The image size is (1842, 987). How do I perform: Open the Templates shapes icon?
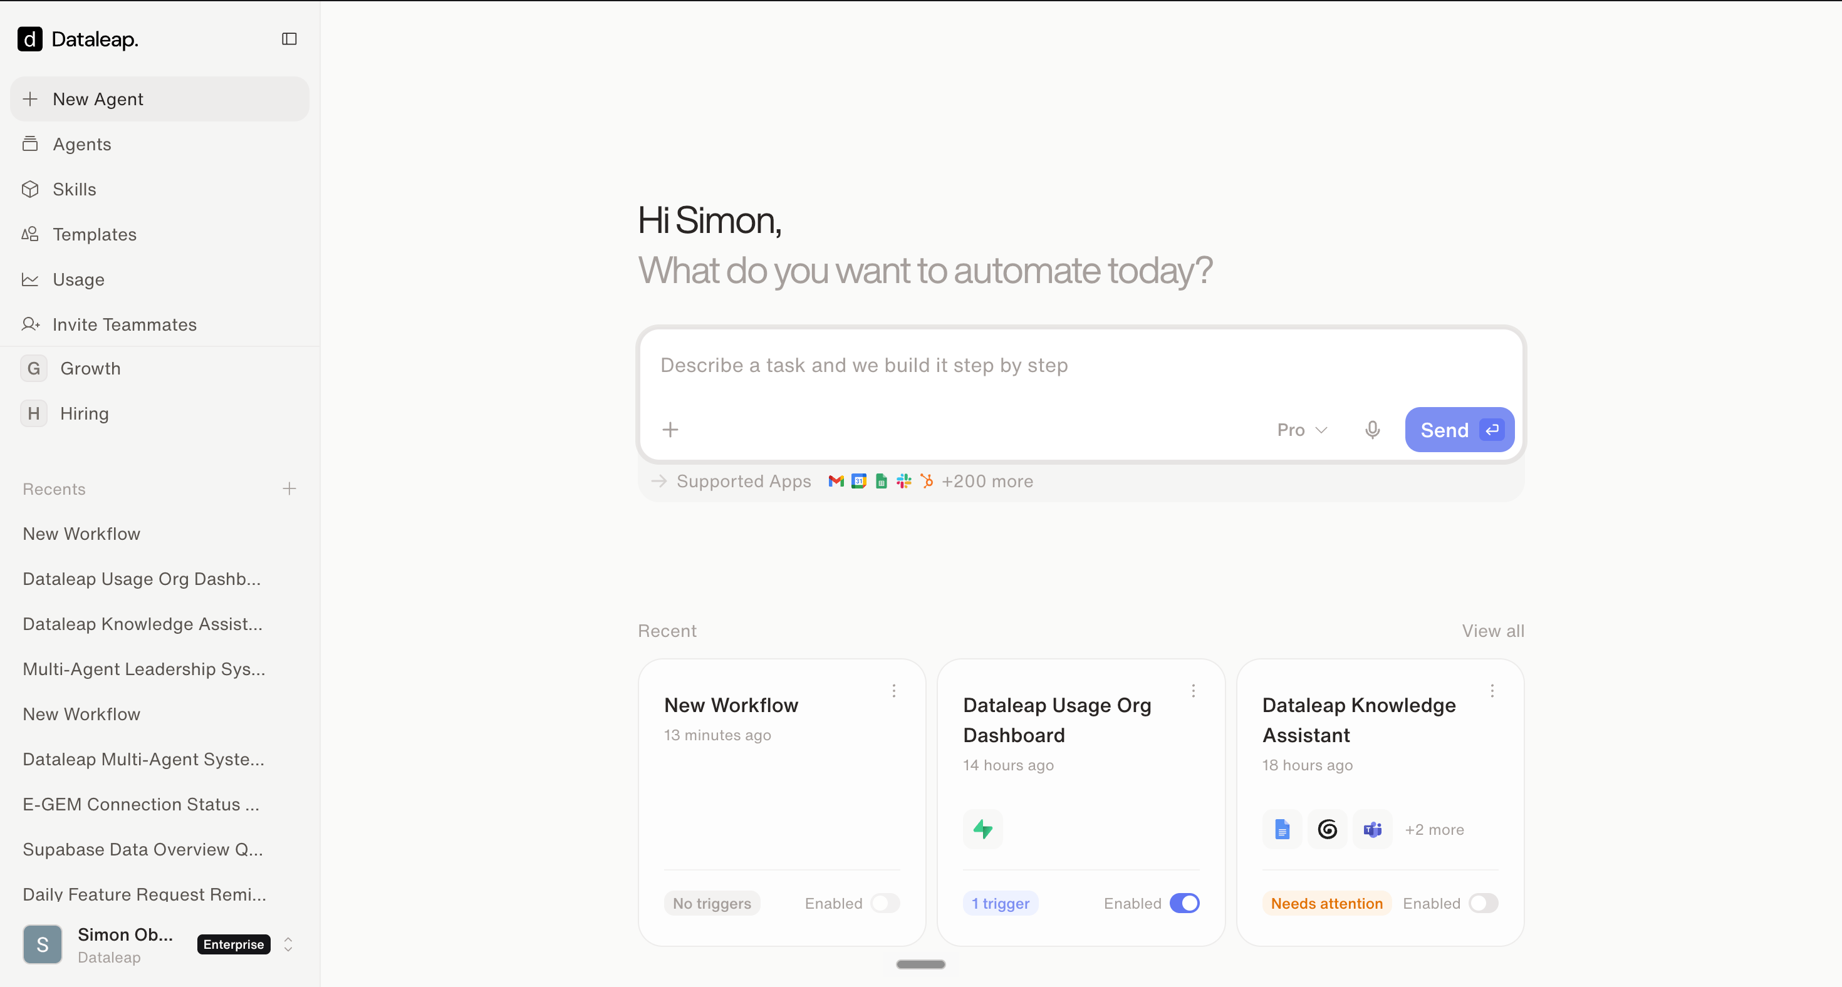tap(30, 234)
